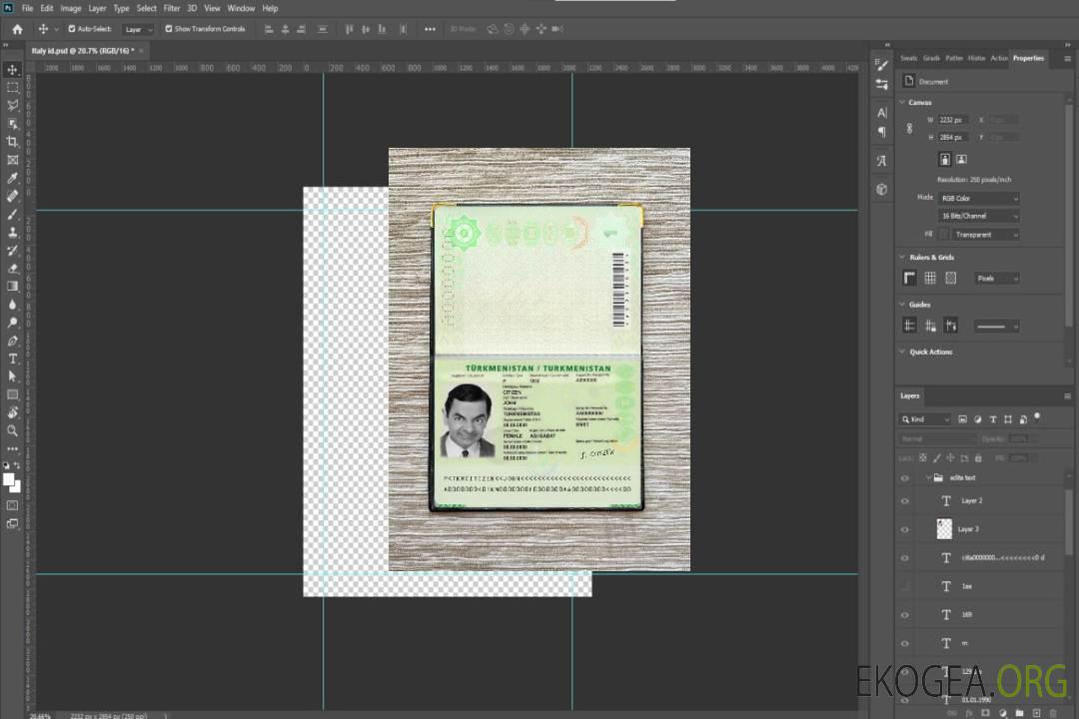Open the Character panel icon
This screenshot has height=719, width=1079.
[x=882, y=112]
